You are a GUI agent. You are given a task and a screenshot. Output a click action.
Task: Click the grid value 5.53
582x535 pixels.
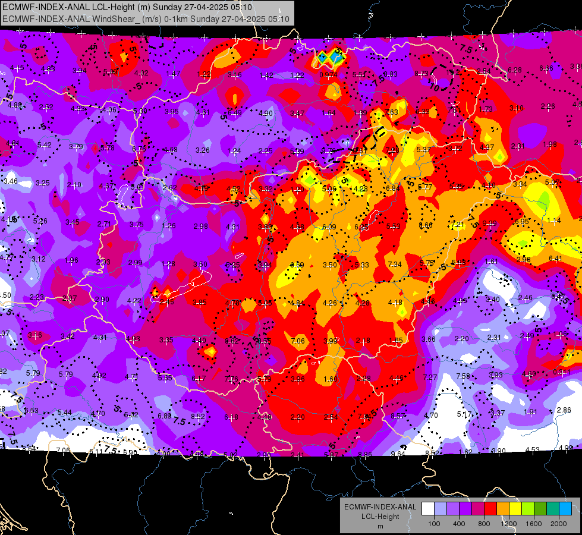pyautogui.click(x=394, y=226)
